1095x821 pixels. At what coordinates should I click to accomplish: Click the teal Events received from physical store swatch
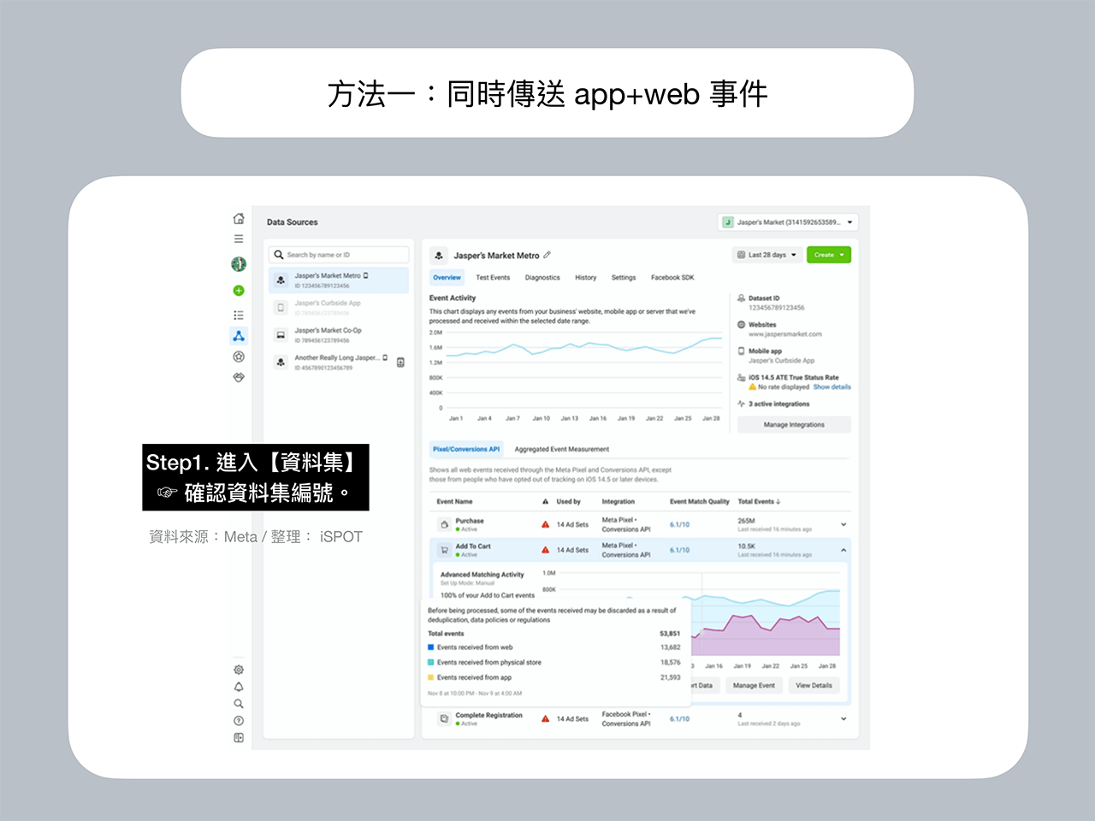point(431,662)
